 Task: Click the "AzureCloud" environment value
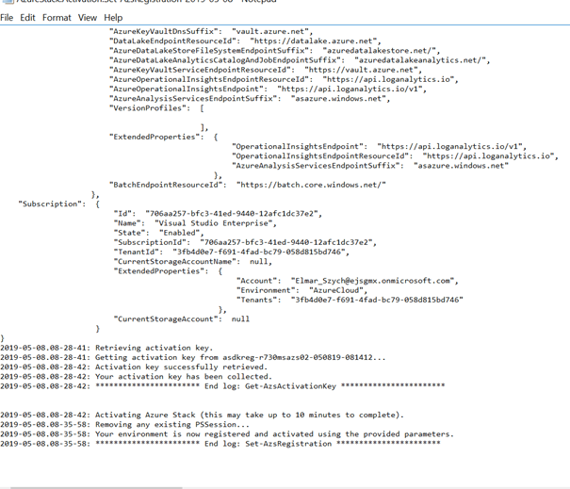pyautogui.click(x=336, y=290)
